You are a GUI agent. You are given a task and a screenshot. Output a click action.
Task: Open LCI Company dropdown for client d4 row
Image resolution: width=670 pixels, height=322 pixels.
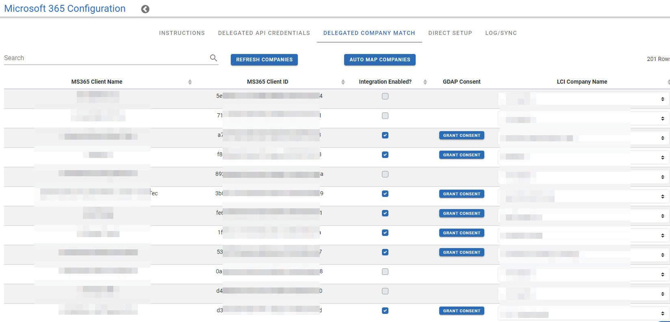[x=583, y=294]
